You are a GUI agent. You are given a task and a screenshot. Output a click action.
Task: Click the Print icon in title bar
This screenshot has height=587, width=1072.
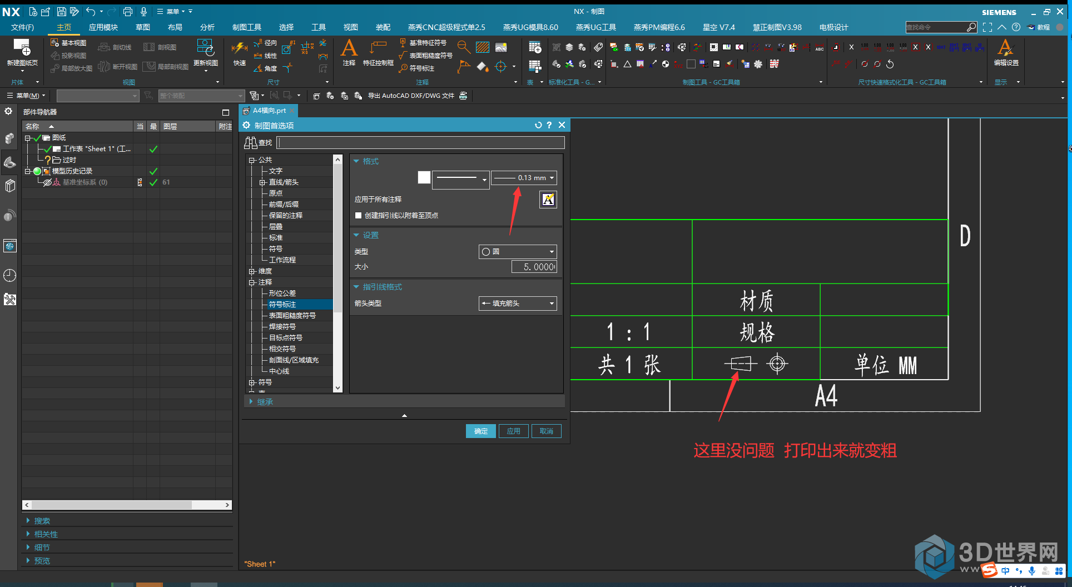pyautogui.click(x=128, y=11)
